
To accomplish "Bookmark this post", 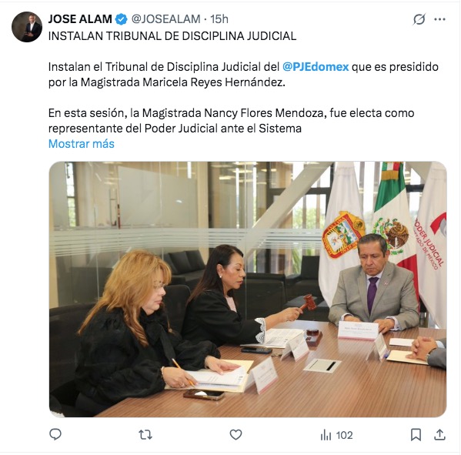I will [416, 435].
